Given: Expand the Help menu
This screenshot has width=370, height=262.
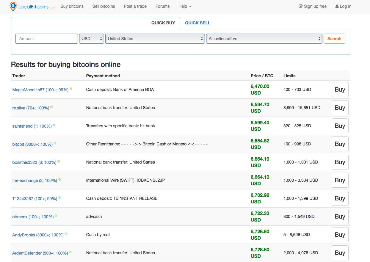Looking at the screenshot, I should (x=185, y=6).
